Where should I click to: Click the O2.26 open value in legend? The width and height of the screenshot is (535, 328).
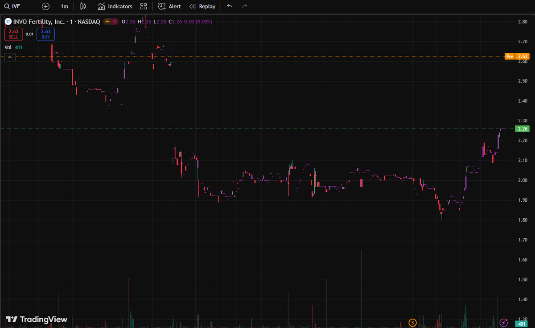pyautogui.click(x=128, y=21)
